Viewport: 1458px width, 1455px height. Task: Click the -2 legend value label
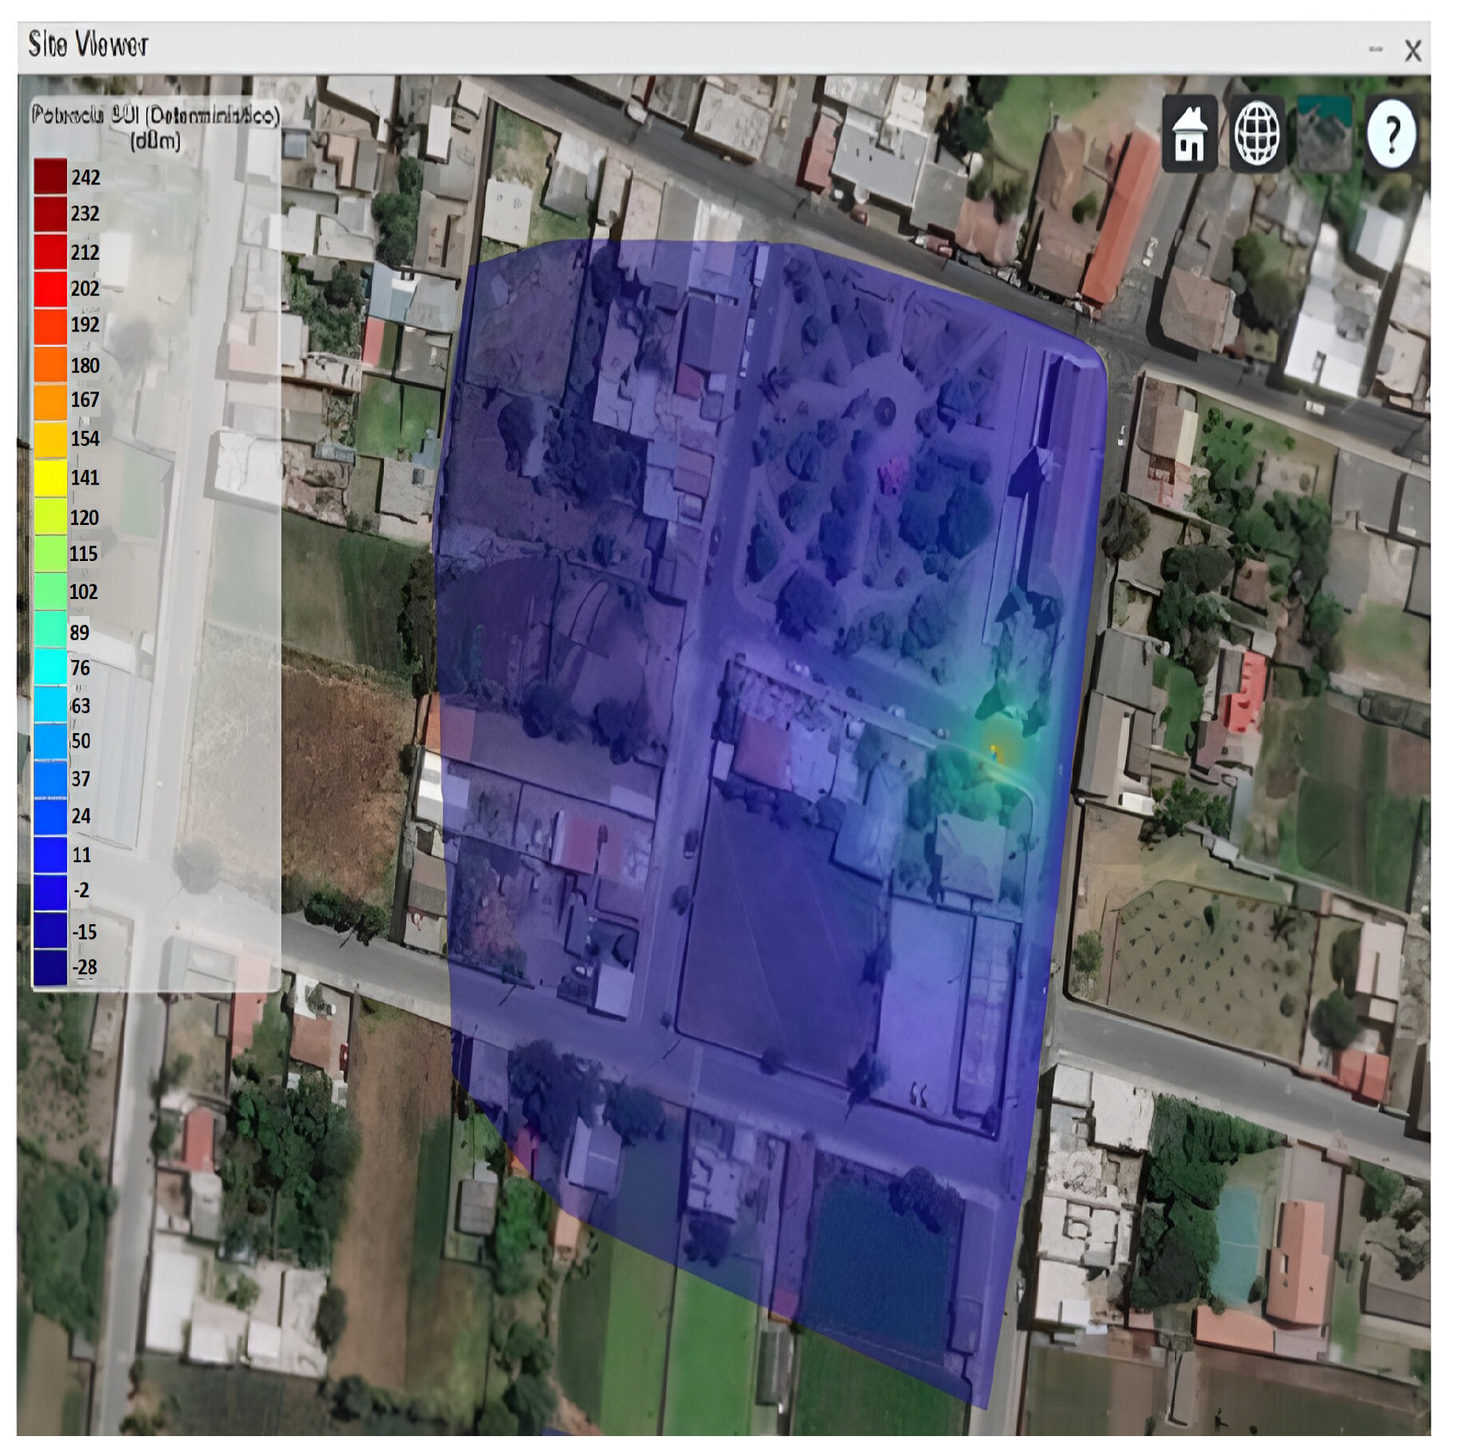[x=81, y=891]
